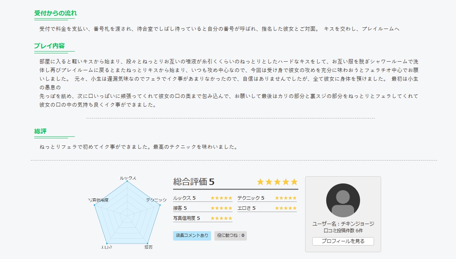
Task: Click the ルックス label atop radar chart
Action: click(x=128, y=178)
